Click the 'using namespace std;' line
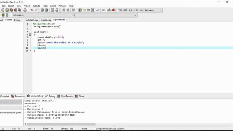233x131 pixels. (x=46, y=27)
